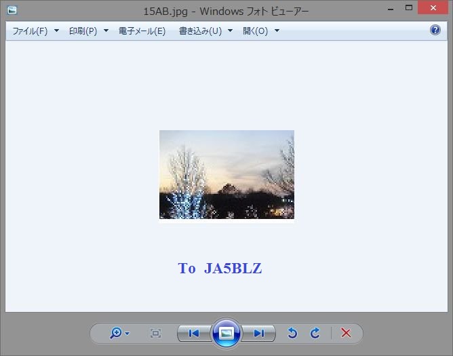Expand the 書き込み(U) dropdown arrow

point(231,31)
